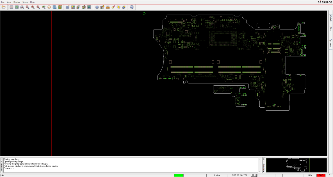Open the Cross-section layers icon

84,7
